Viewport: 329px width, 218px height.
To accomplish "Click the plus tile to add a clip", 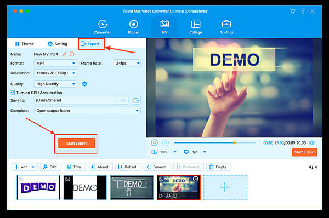I will coord(225,187).
